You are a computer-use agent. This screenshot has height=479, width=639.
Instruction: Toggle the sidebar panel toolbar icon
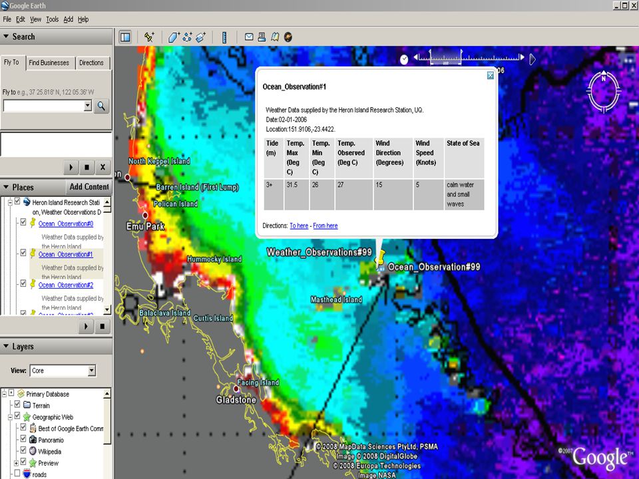tap(126, 37)
